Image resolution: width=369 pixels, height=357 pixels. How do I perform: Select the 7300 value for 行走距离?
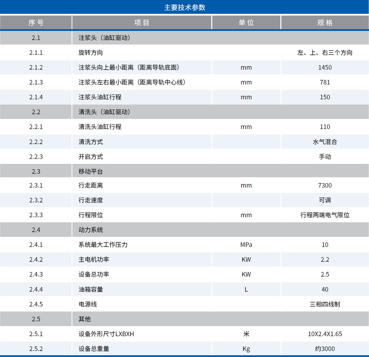tap(325, 185)
